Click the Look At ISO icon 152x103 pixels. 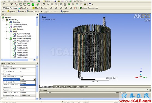pyautogui.click(x=77, y=4)
